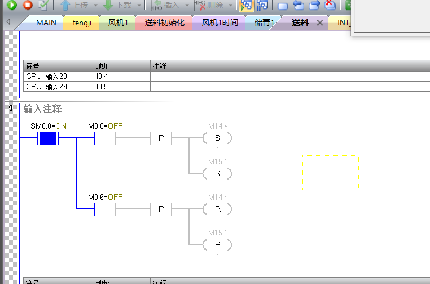This screenshot has width=430, height=284.
Task: Click the red STOP button
Action: click(27, 6)
